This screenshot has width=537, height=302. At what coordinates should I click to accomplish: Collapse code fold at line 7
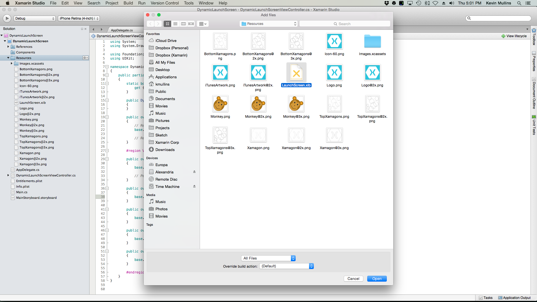107,67
